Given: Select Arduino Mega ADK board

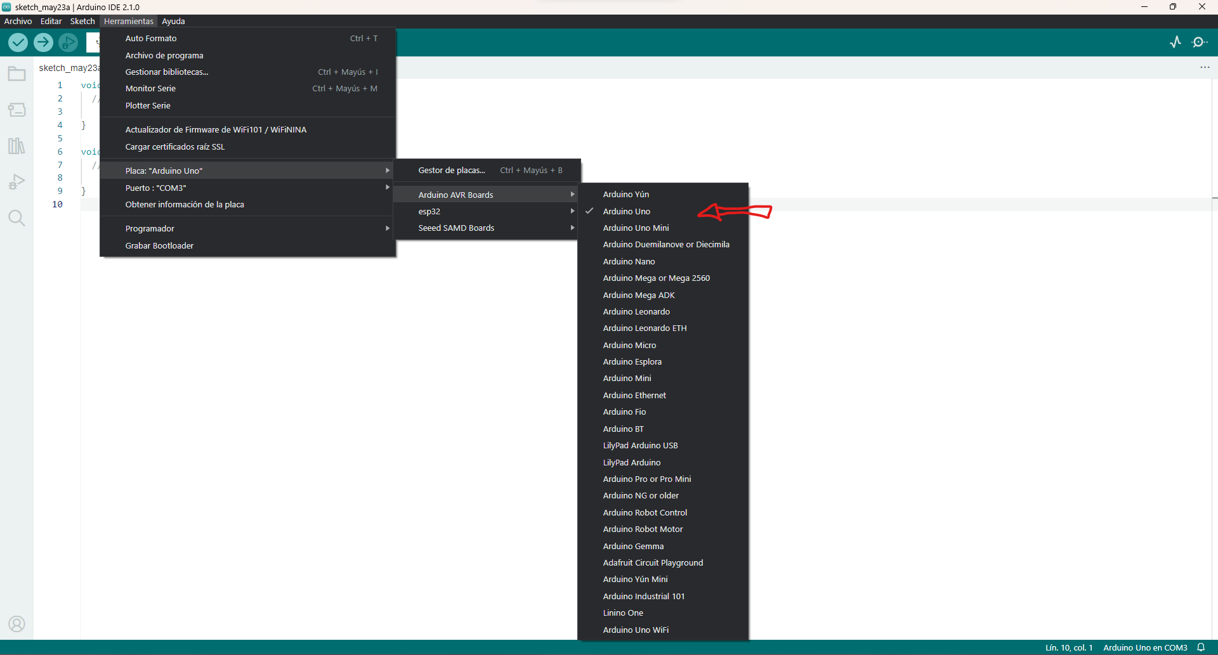Looking at the screenshot, I should 663,295.
